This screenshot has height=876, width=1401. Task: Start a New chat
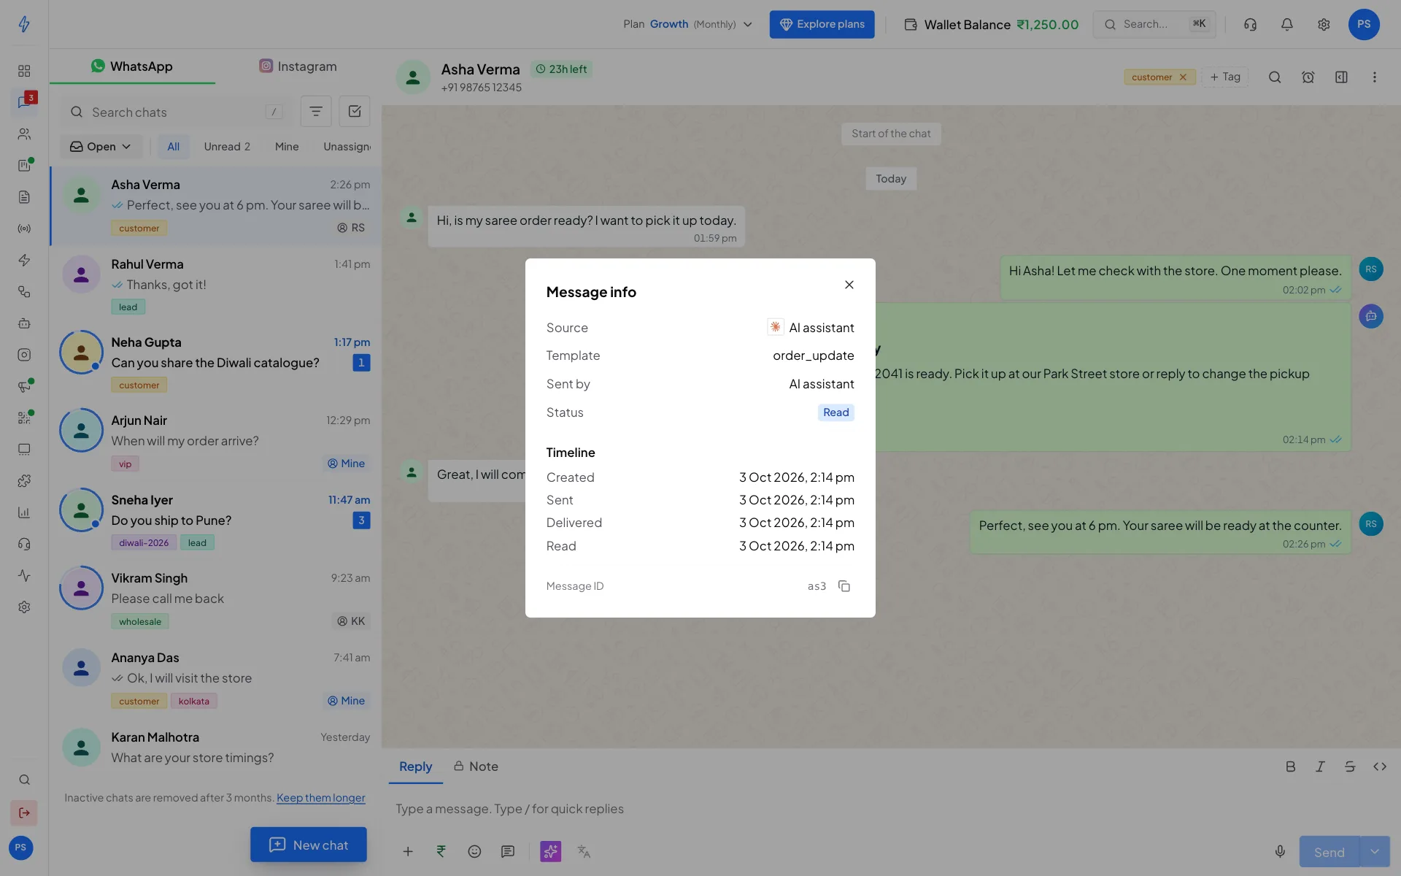pos(309,845)
